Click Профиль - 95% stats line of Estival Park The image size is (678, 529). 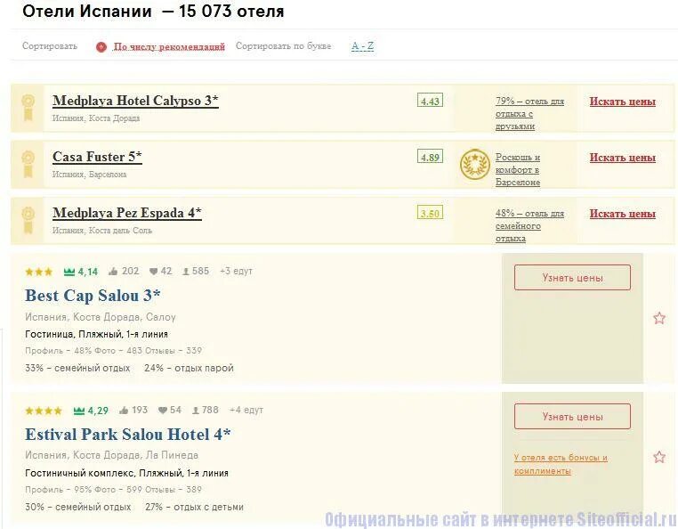113,490
